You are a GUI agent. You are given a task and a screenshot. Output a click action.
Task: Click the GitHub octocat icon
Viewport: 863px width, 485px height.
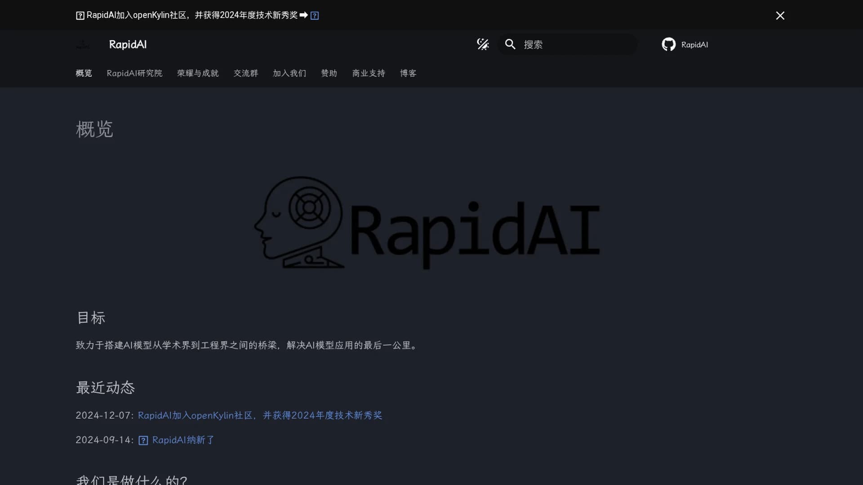669,44
